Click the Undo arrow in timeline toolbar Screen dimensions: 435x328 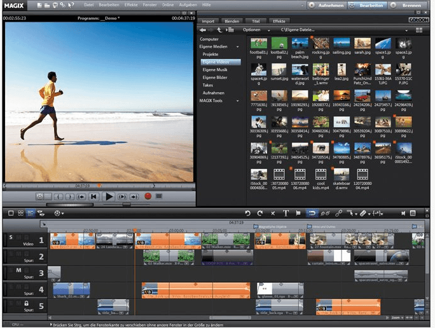[248, 213]
